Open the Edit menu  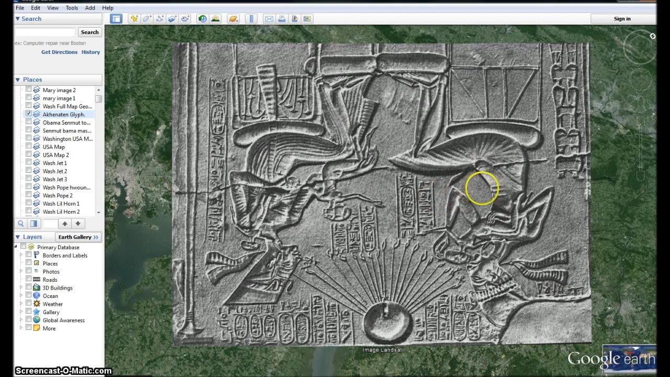coord(36,8)
